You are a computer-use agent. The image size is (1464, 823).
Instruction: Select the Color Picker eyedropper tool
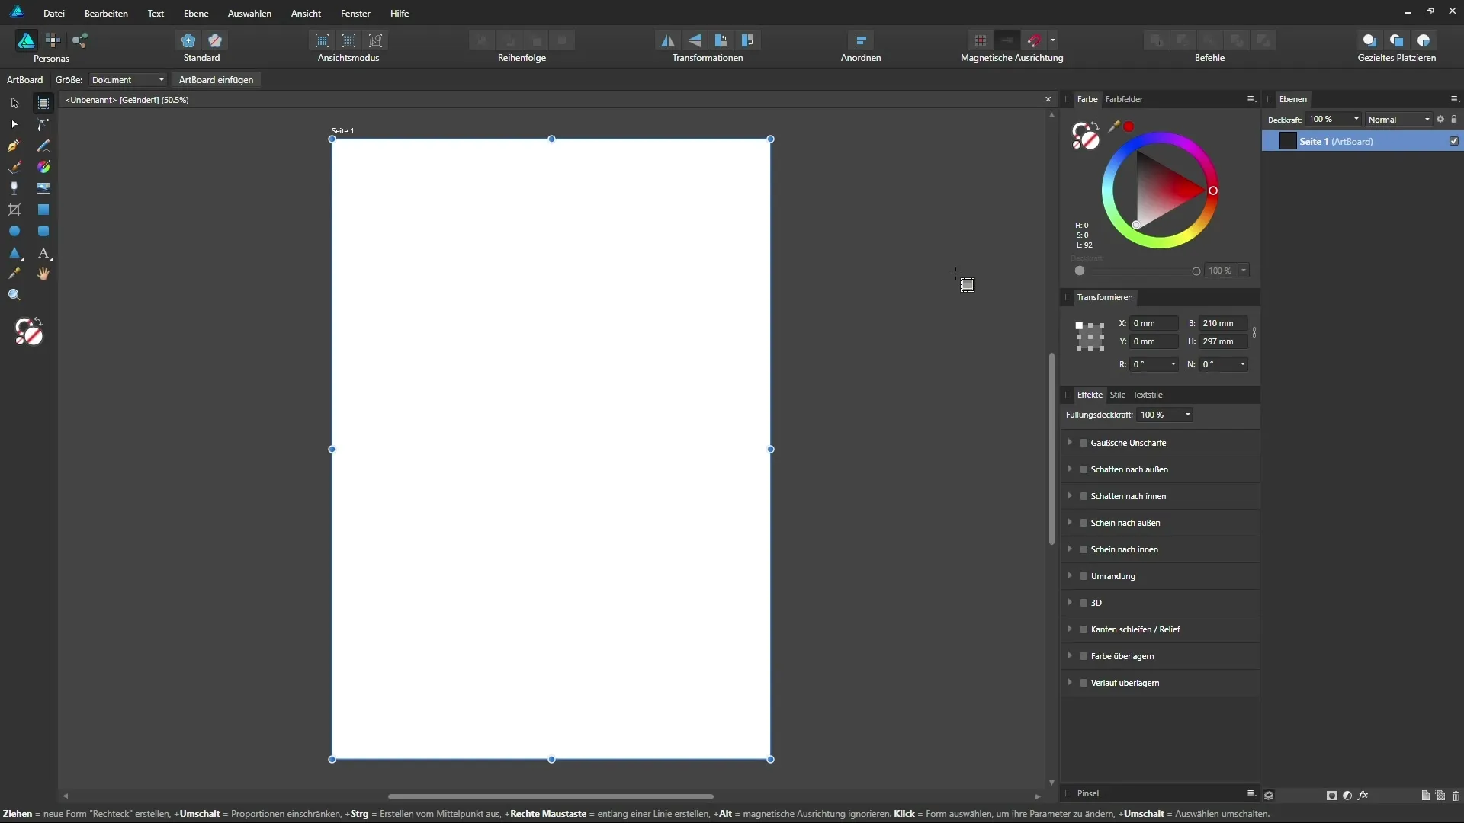14,274
